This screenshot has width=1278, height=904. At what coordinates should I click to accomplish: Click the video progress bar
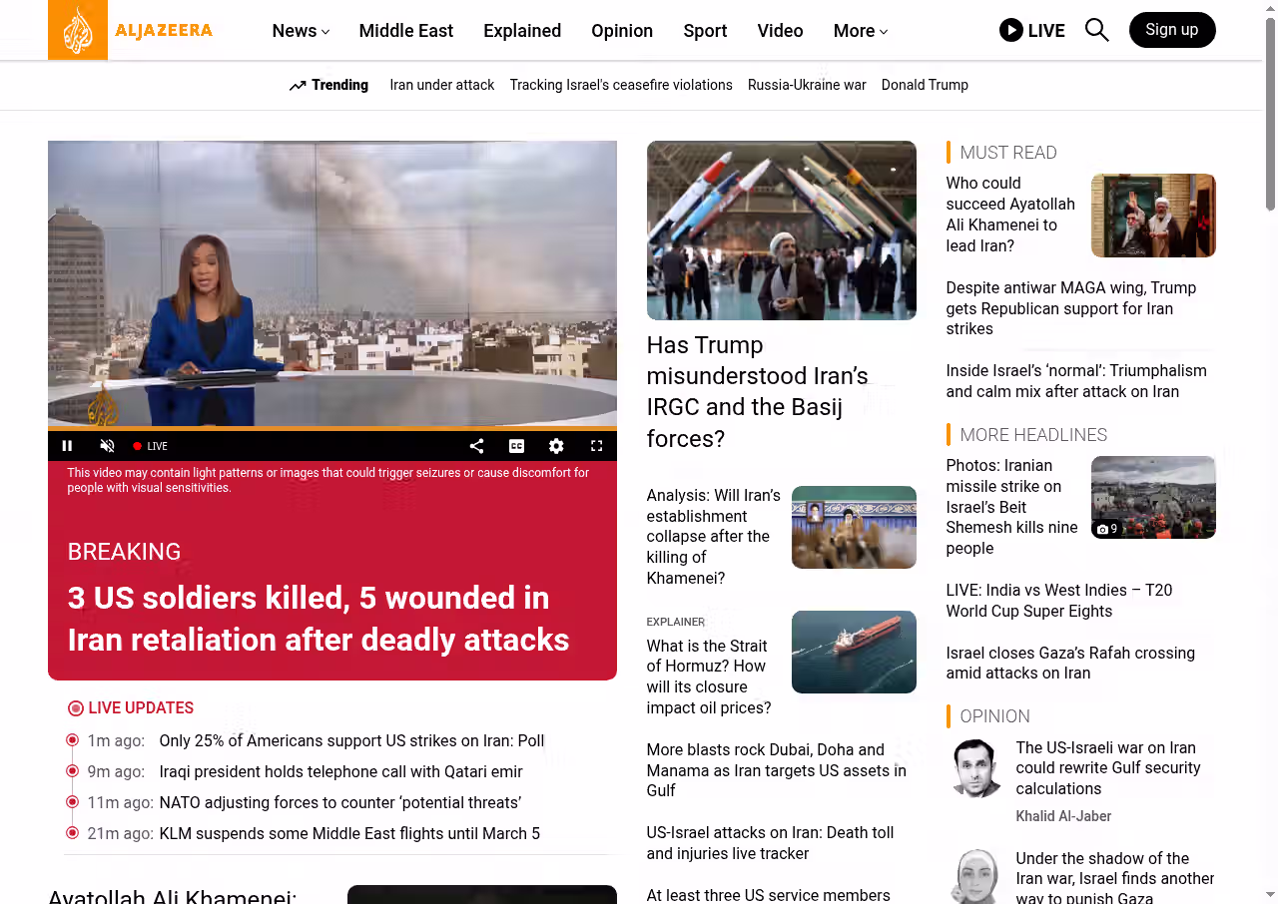pos(331,429)
